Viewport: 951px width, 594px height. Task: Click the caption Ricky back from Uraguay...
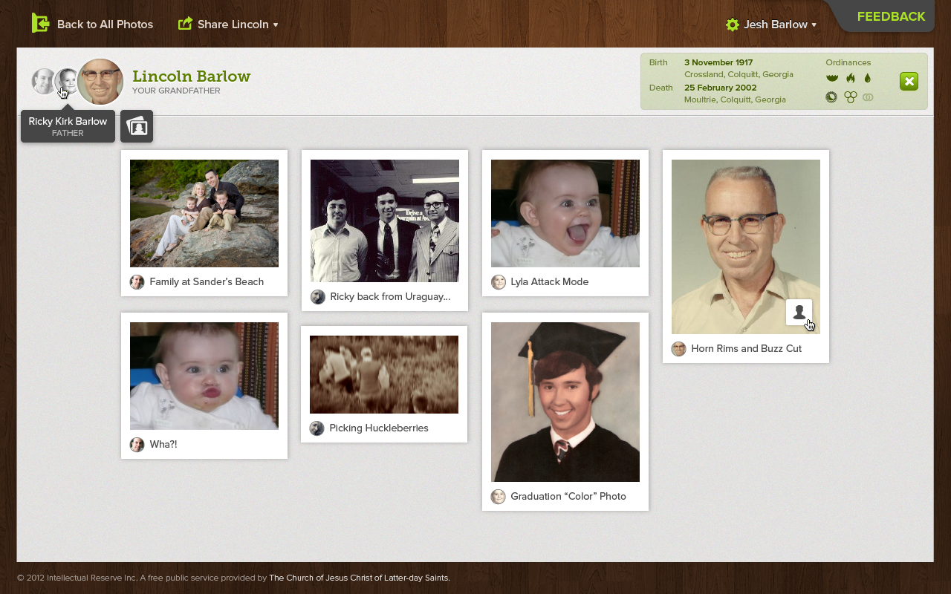390,297
